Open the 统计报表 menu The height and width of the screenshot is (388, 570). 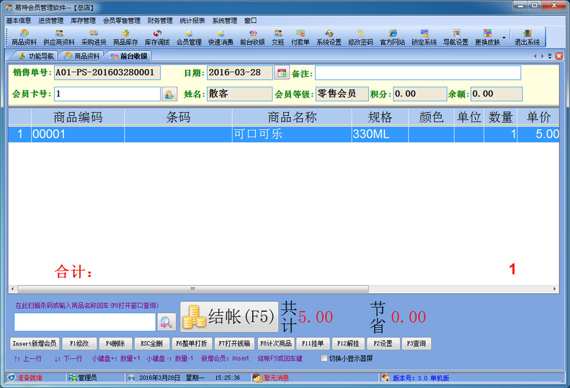(192, 20)
